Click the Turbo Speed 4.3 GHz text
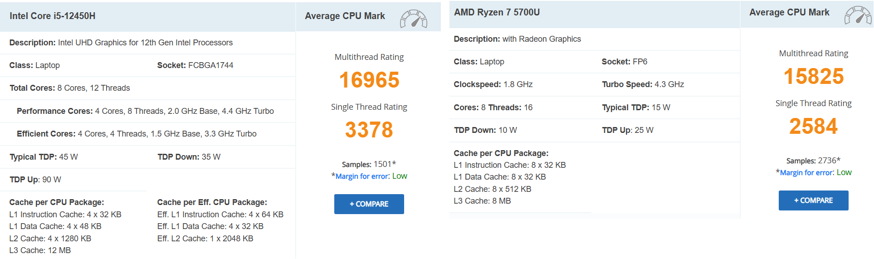 (643, 84)
